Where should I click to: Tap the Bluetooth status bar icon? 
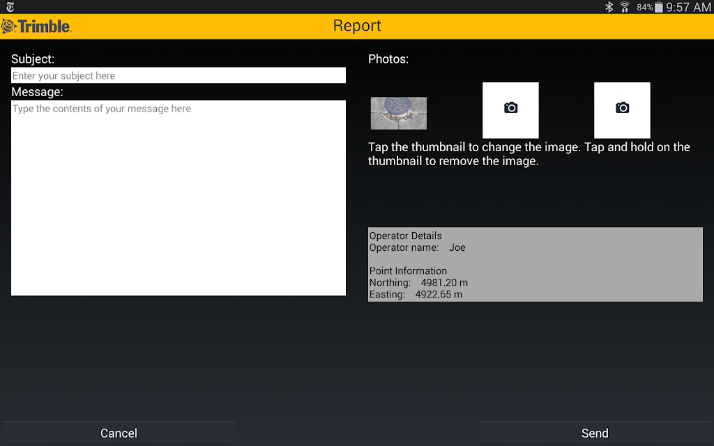pos(609,7)
